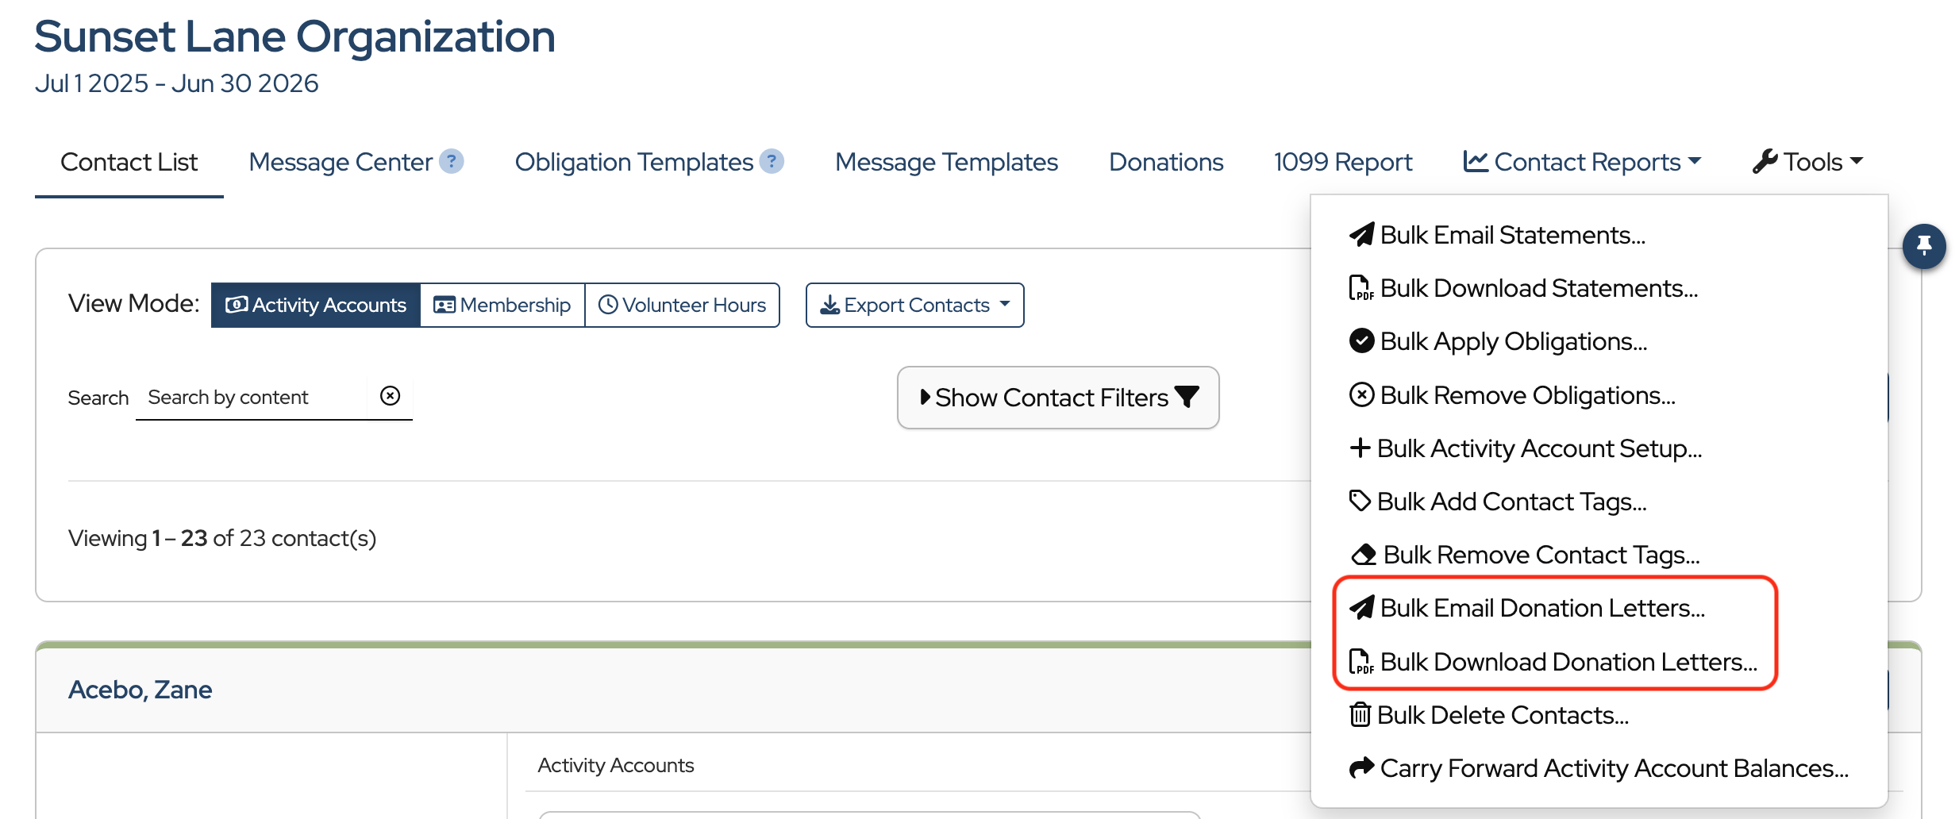Switch view mode to Membership
Screen dimensions: 1959x819
(502, 305)
